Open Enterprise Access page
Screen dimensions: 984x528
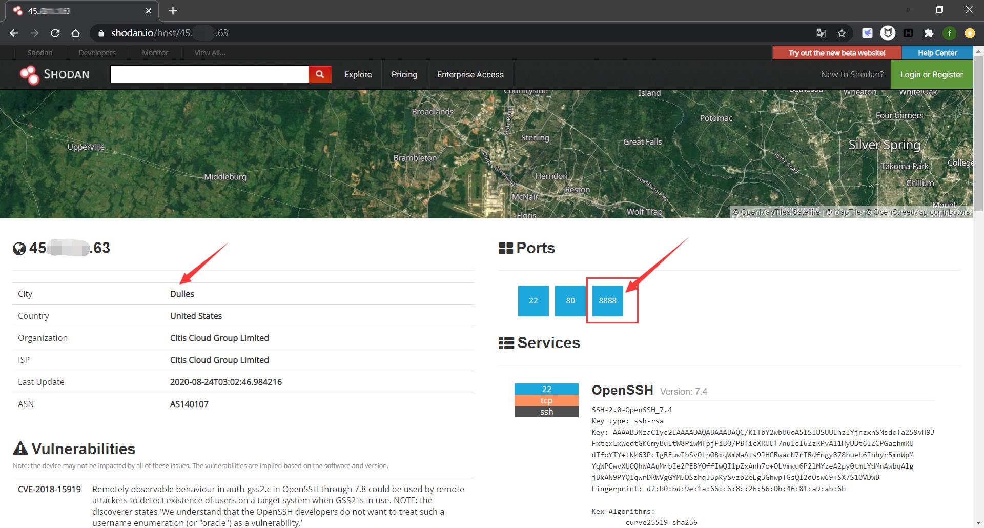pyautogui.click(x=470, y=74)
